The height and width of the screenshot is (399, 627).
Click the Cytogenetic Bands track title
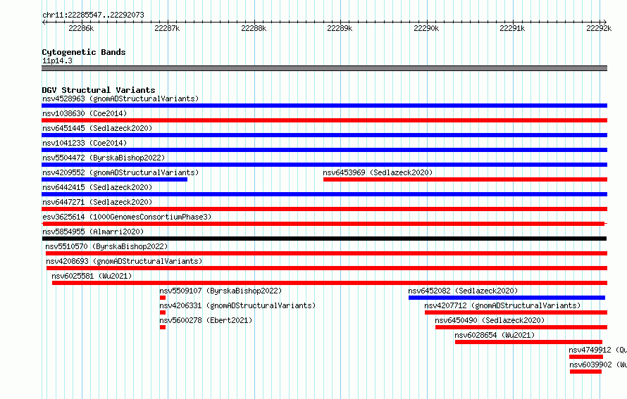point(84,52)
